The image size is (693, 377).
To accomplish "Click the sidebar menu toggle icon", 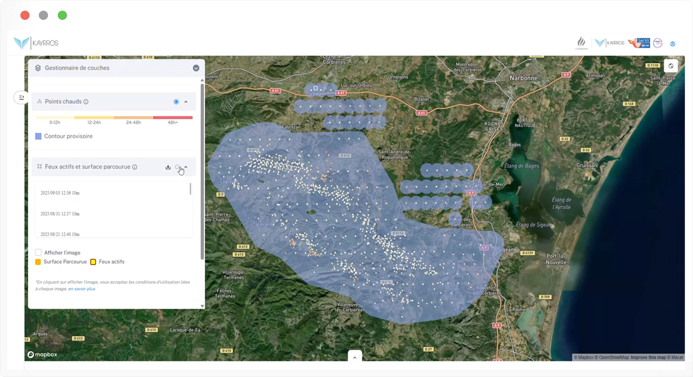I will pos(21,98).
